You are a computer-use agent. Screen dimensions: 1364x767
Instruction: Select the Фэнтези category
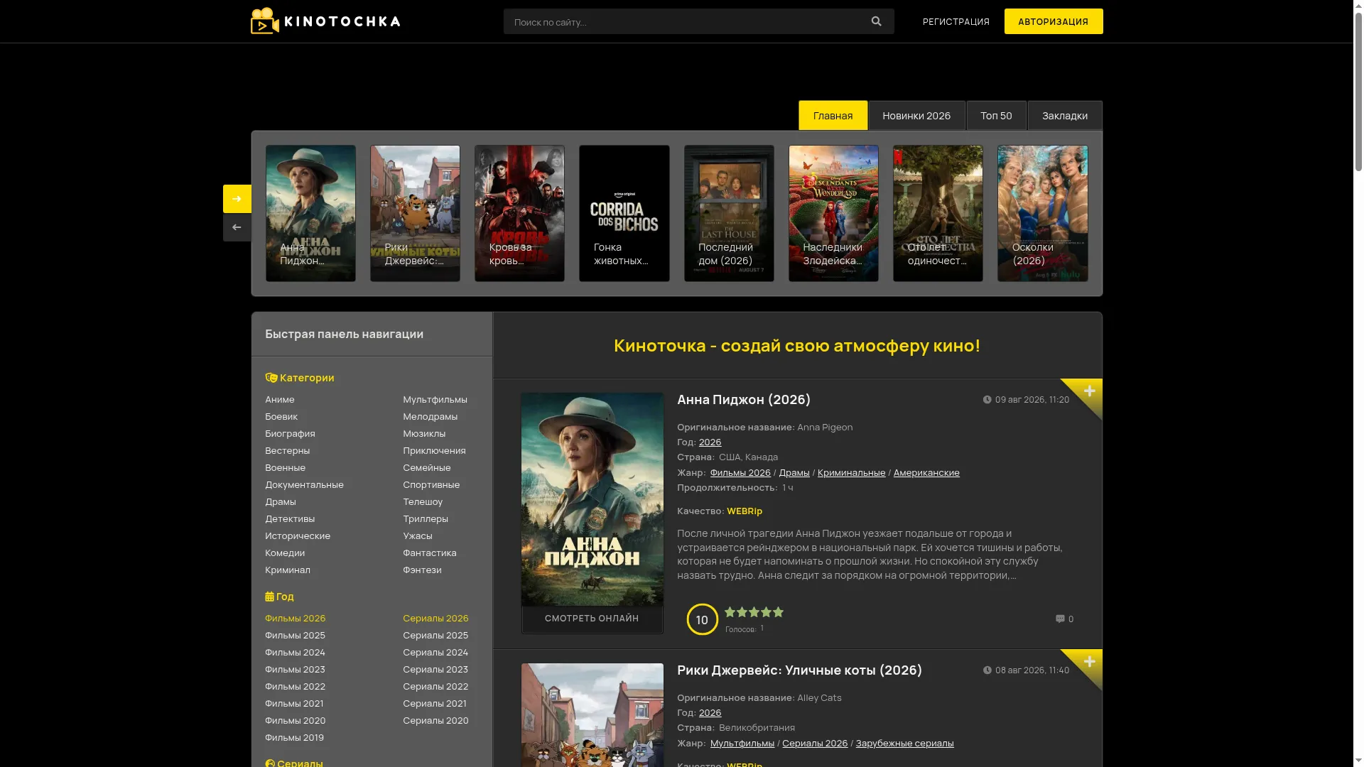click(422, 570)
